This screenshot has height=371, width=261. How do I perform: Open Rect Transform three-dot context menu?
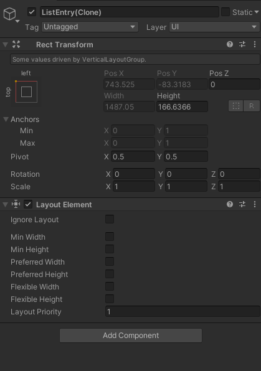(255, 44)
